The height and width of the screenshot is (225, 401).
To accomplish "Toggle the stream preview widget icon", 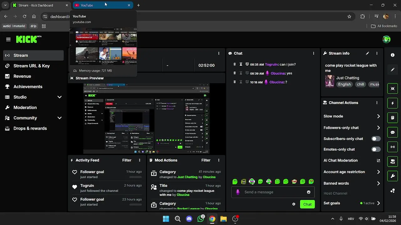I will click(393, 88).
